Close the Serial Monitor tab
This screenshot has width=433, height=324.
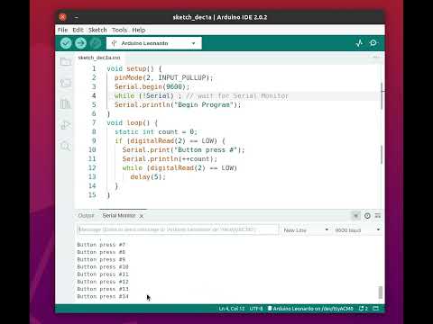click(x=142, y=216)
